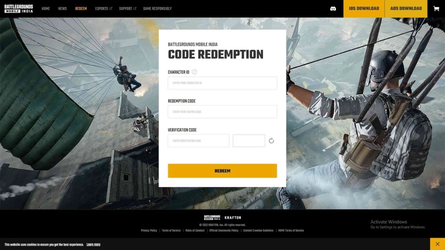Open the Esports external link
This screenshot has height=250, width=445.
coord(103,9)
